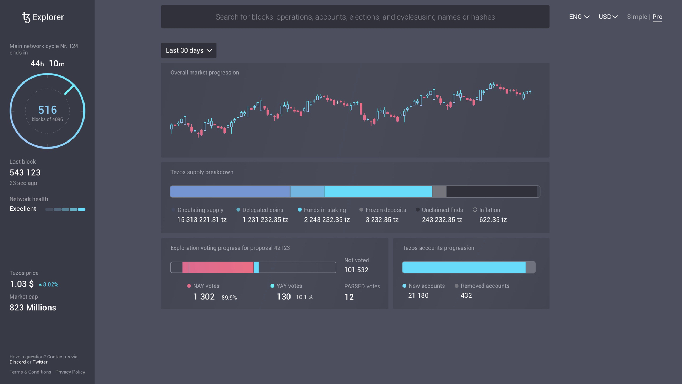This screenshot has height=384, width=682.
Task: Click the Tezos supply breakdown bar
Action: point(355,191)
